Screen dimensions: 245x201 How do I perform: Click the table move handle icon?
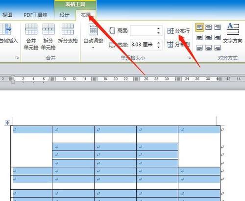7,123
